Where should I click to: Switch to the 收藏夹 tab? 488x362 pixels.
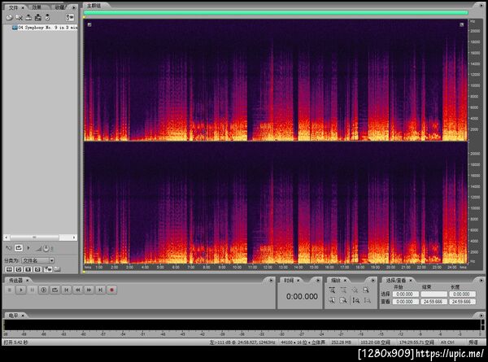60,7
